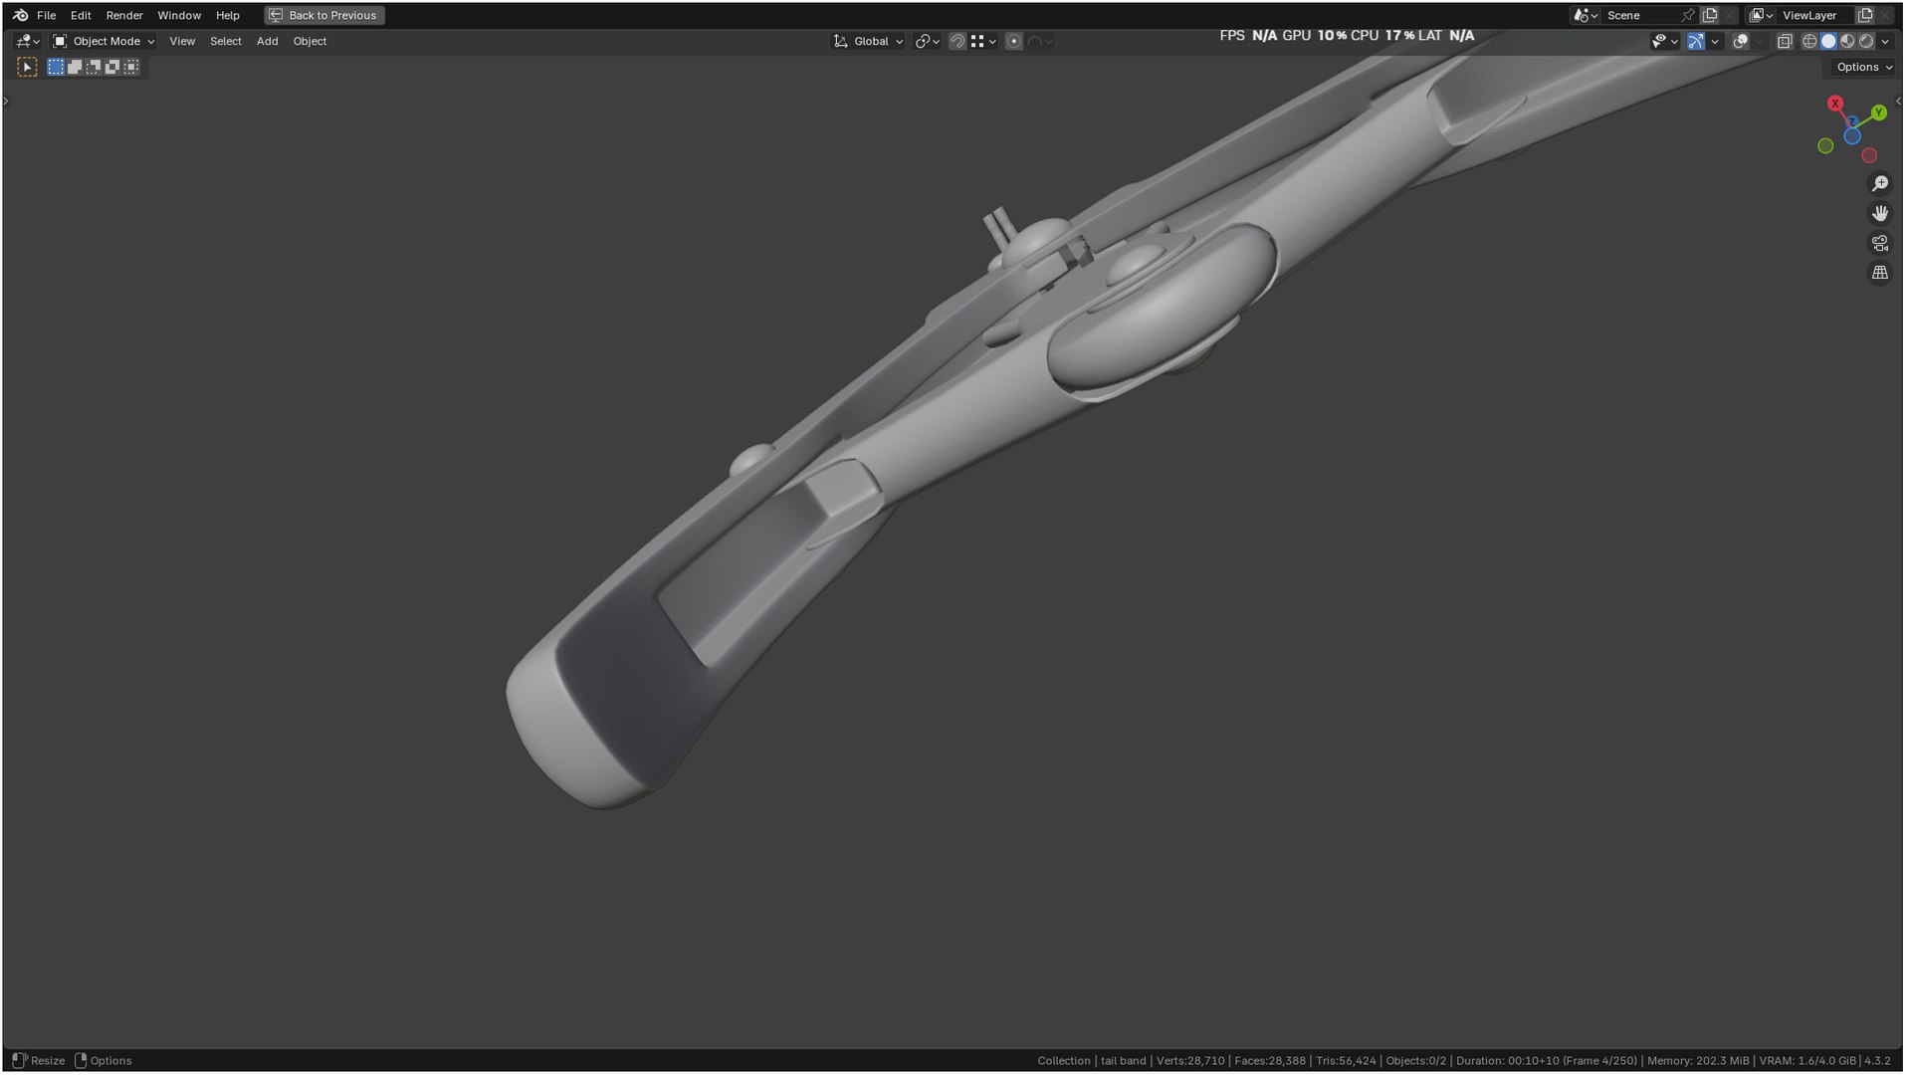Toggle Show Gizmo button
1906x1075 pixels.
1695,41
